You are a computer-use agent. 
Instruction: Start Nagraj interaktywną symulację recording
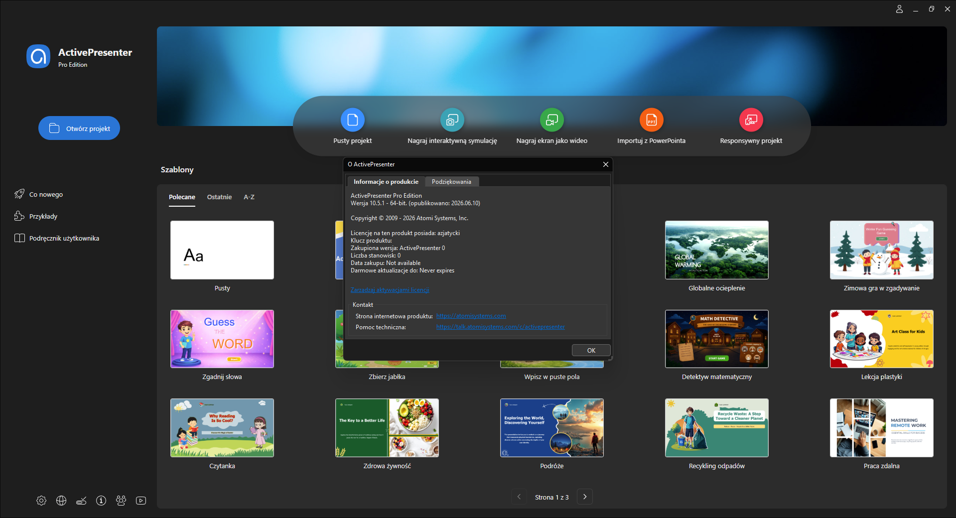[x=452, y=120]
